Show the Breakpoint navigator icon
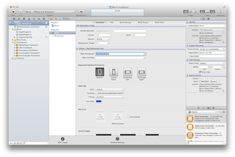 pos(39,19)
